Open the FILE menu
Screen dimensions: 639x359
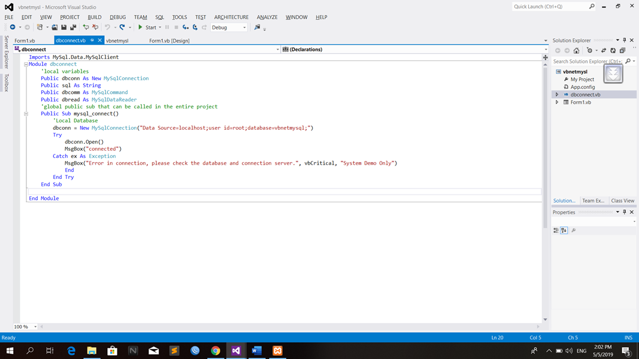(9, 17)
